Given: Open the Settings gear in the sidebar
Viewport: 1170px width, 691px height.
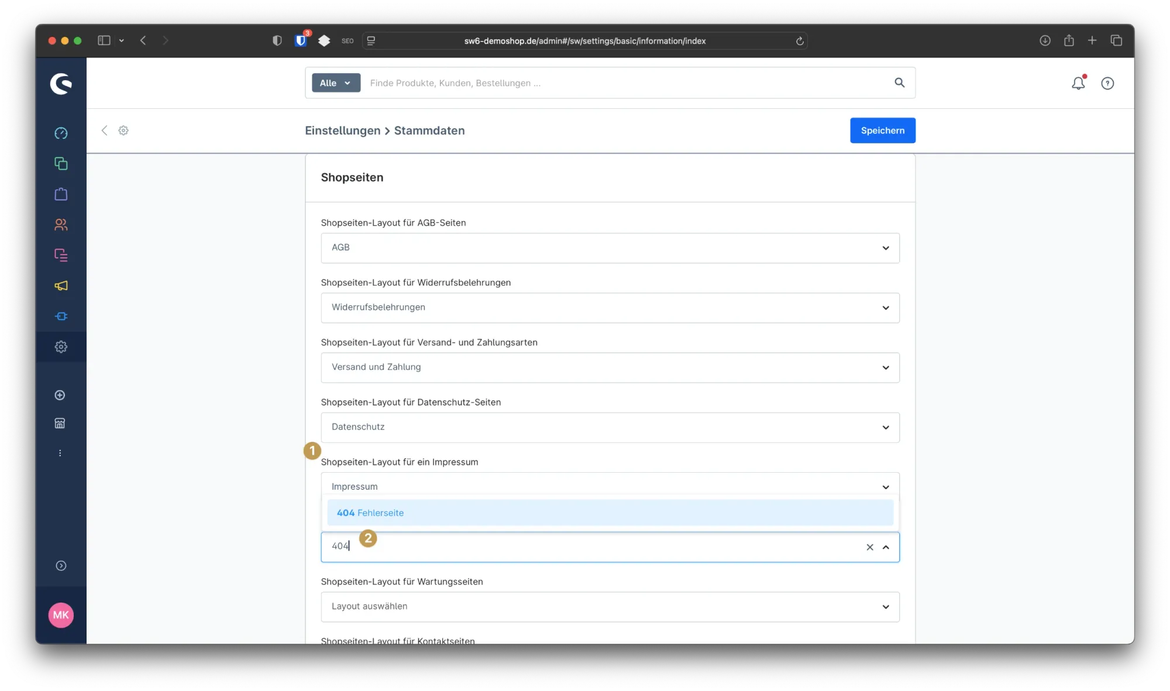Looking at the screenshot, I should [x=61, y=347].
